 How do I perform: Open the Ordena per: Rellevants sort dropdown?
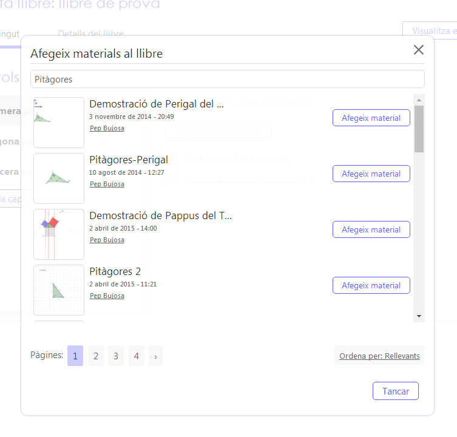(x=379, y=356)
